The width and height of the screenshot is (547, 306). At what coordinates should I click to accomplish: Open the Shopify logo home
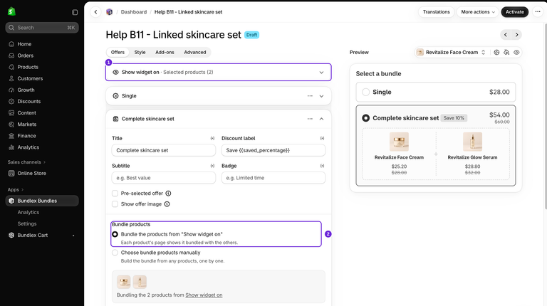click(x=11, y=11)
